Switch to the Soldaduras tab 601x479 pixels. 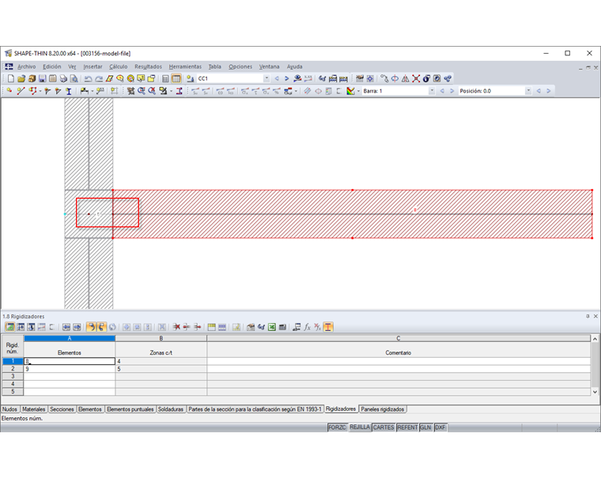pyautogui.click(x=171, y=409)
